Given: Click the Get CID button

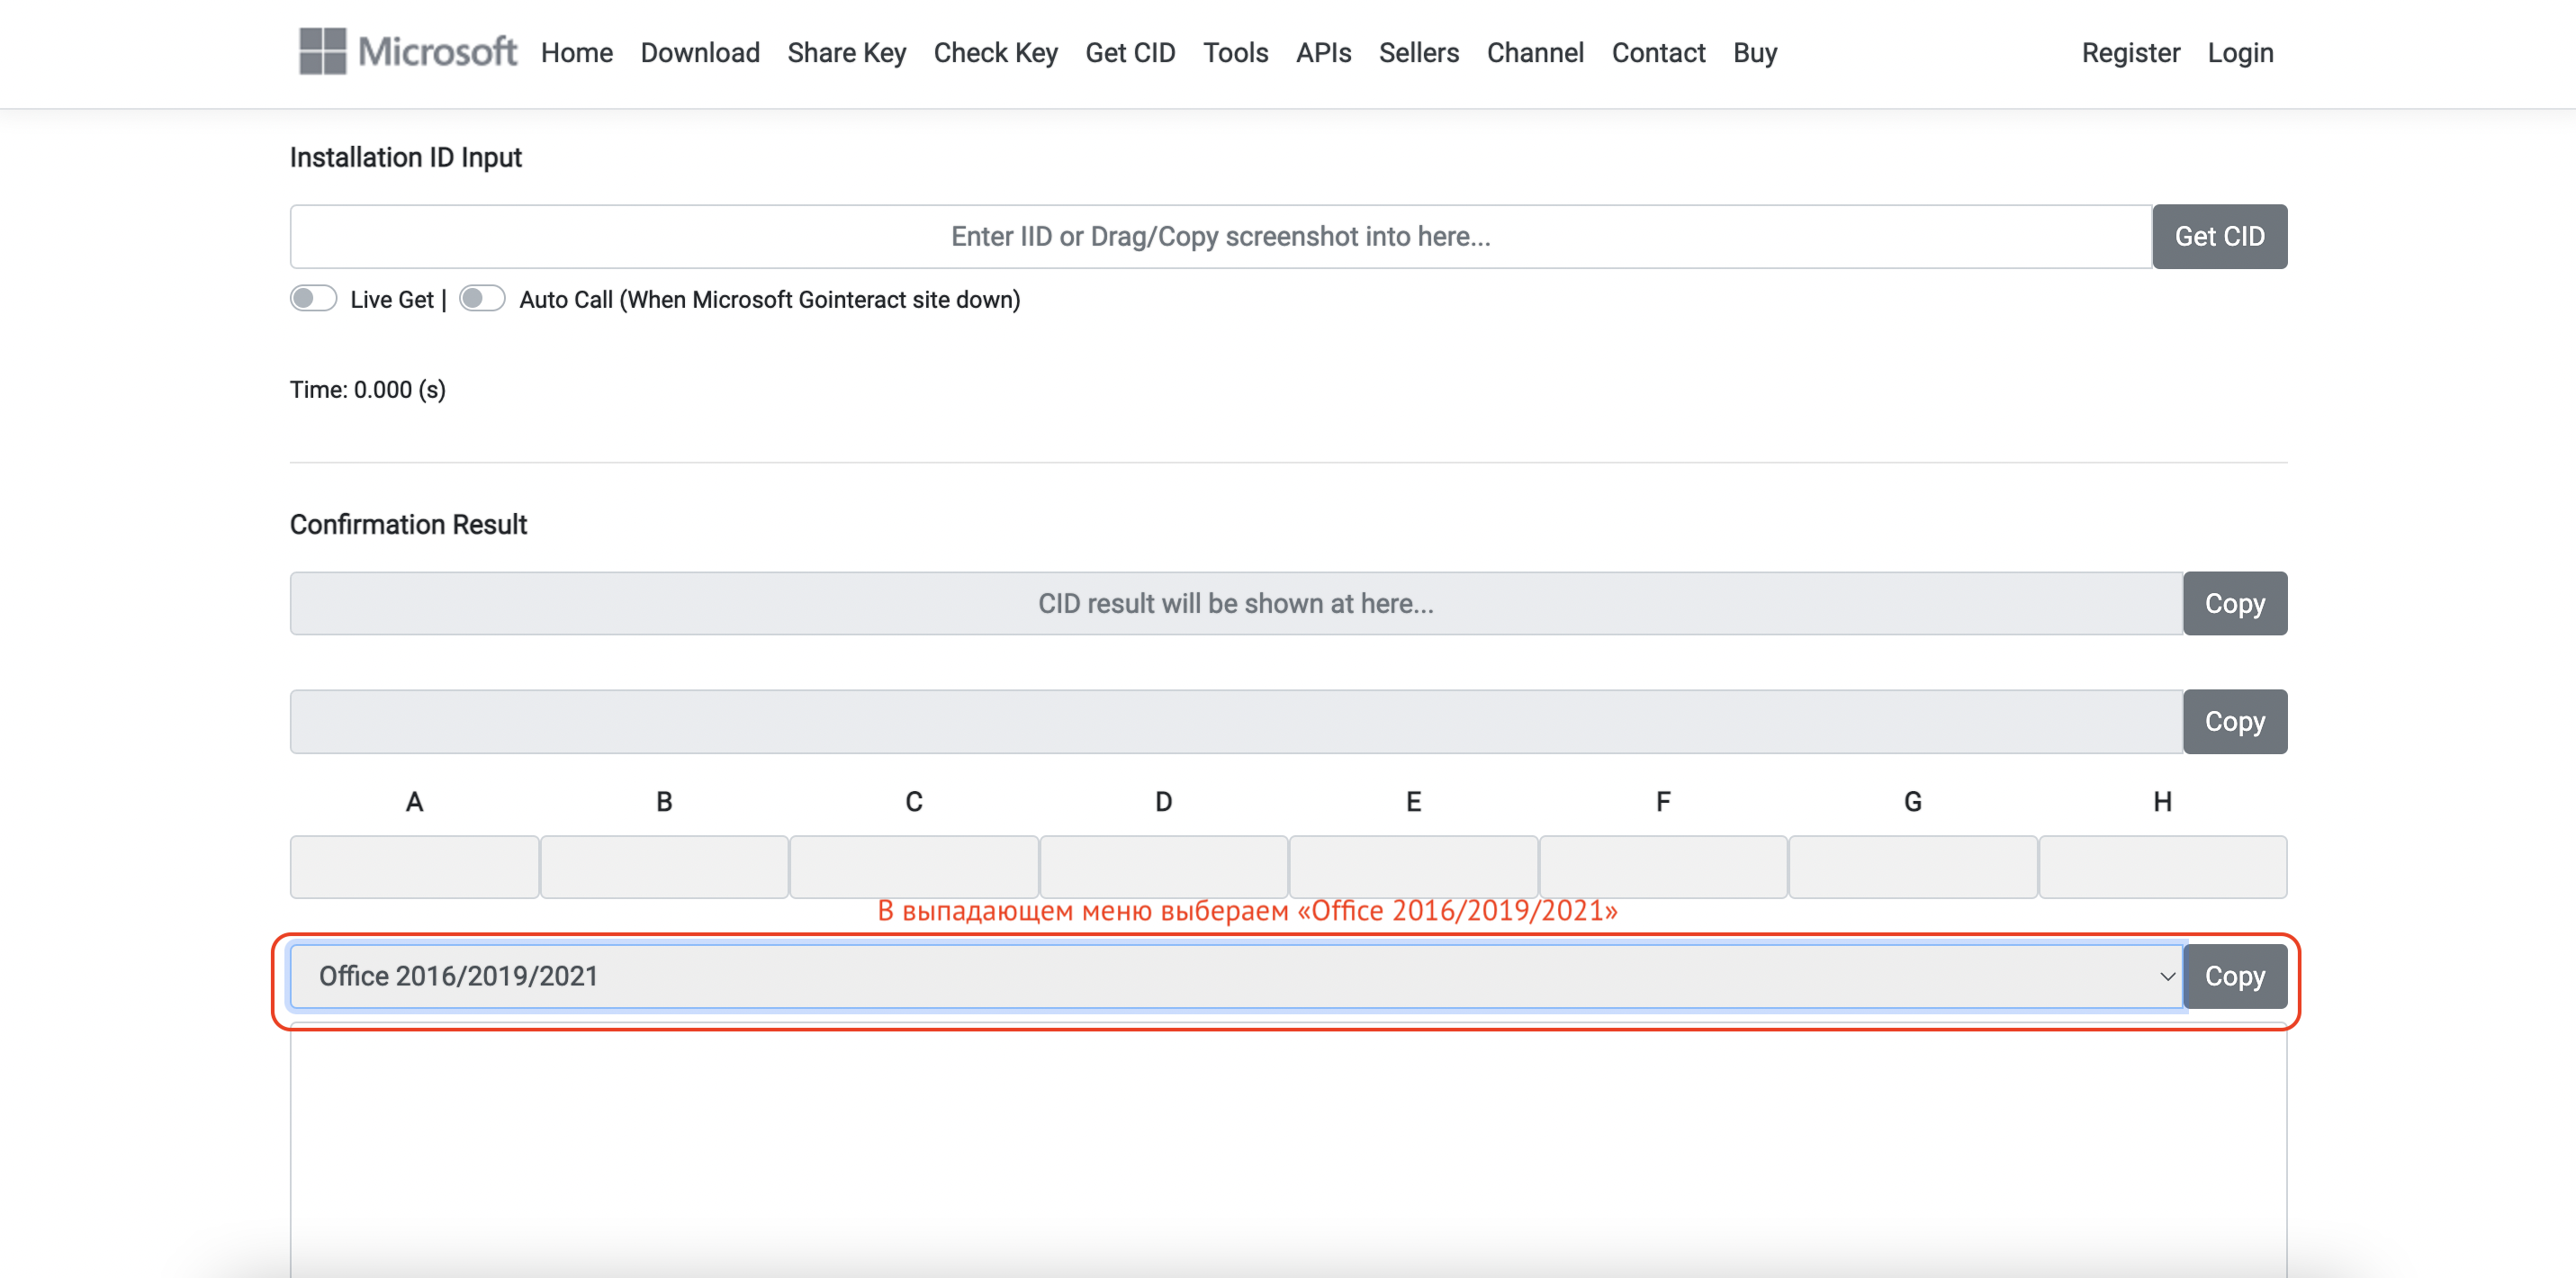Looking at the screenshot, I should [2219, 236].
